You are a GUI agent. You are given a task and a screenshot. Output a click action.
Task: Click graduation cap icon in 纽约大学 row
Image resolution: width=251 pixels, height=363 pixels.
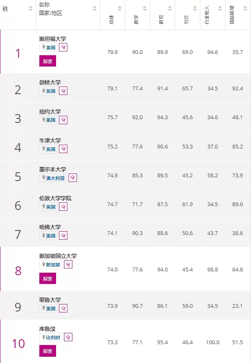tap(63, 120)
